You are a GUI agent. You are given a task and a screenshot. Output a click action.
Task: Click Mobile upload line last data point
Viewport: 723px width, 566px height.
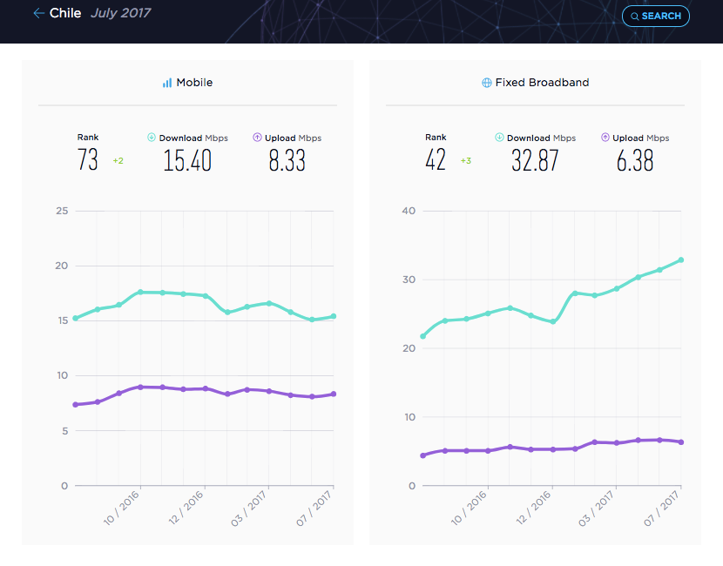334,394
